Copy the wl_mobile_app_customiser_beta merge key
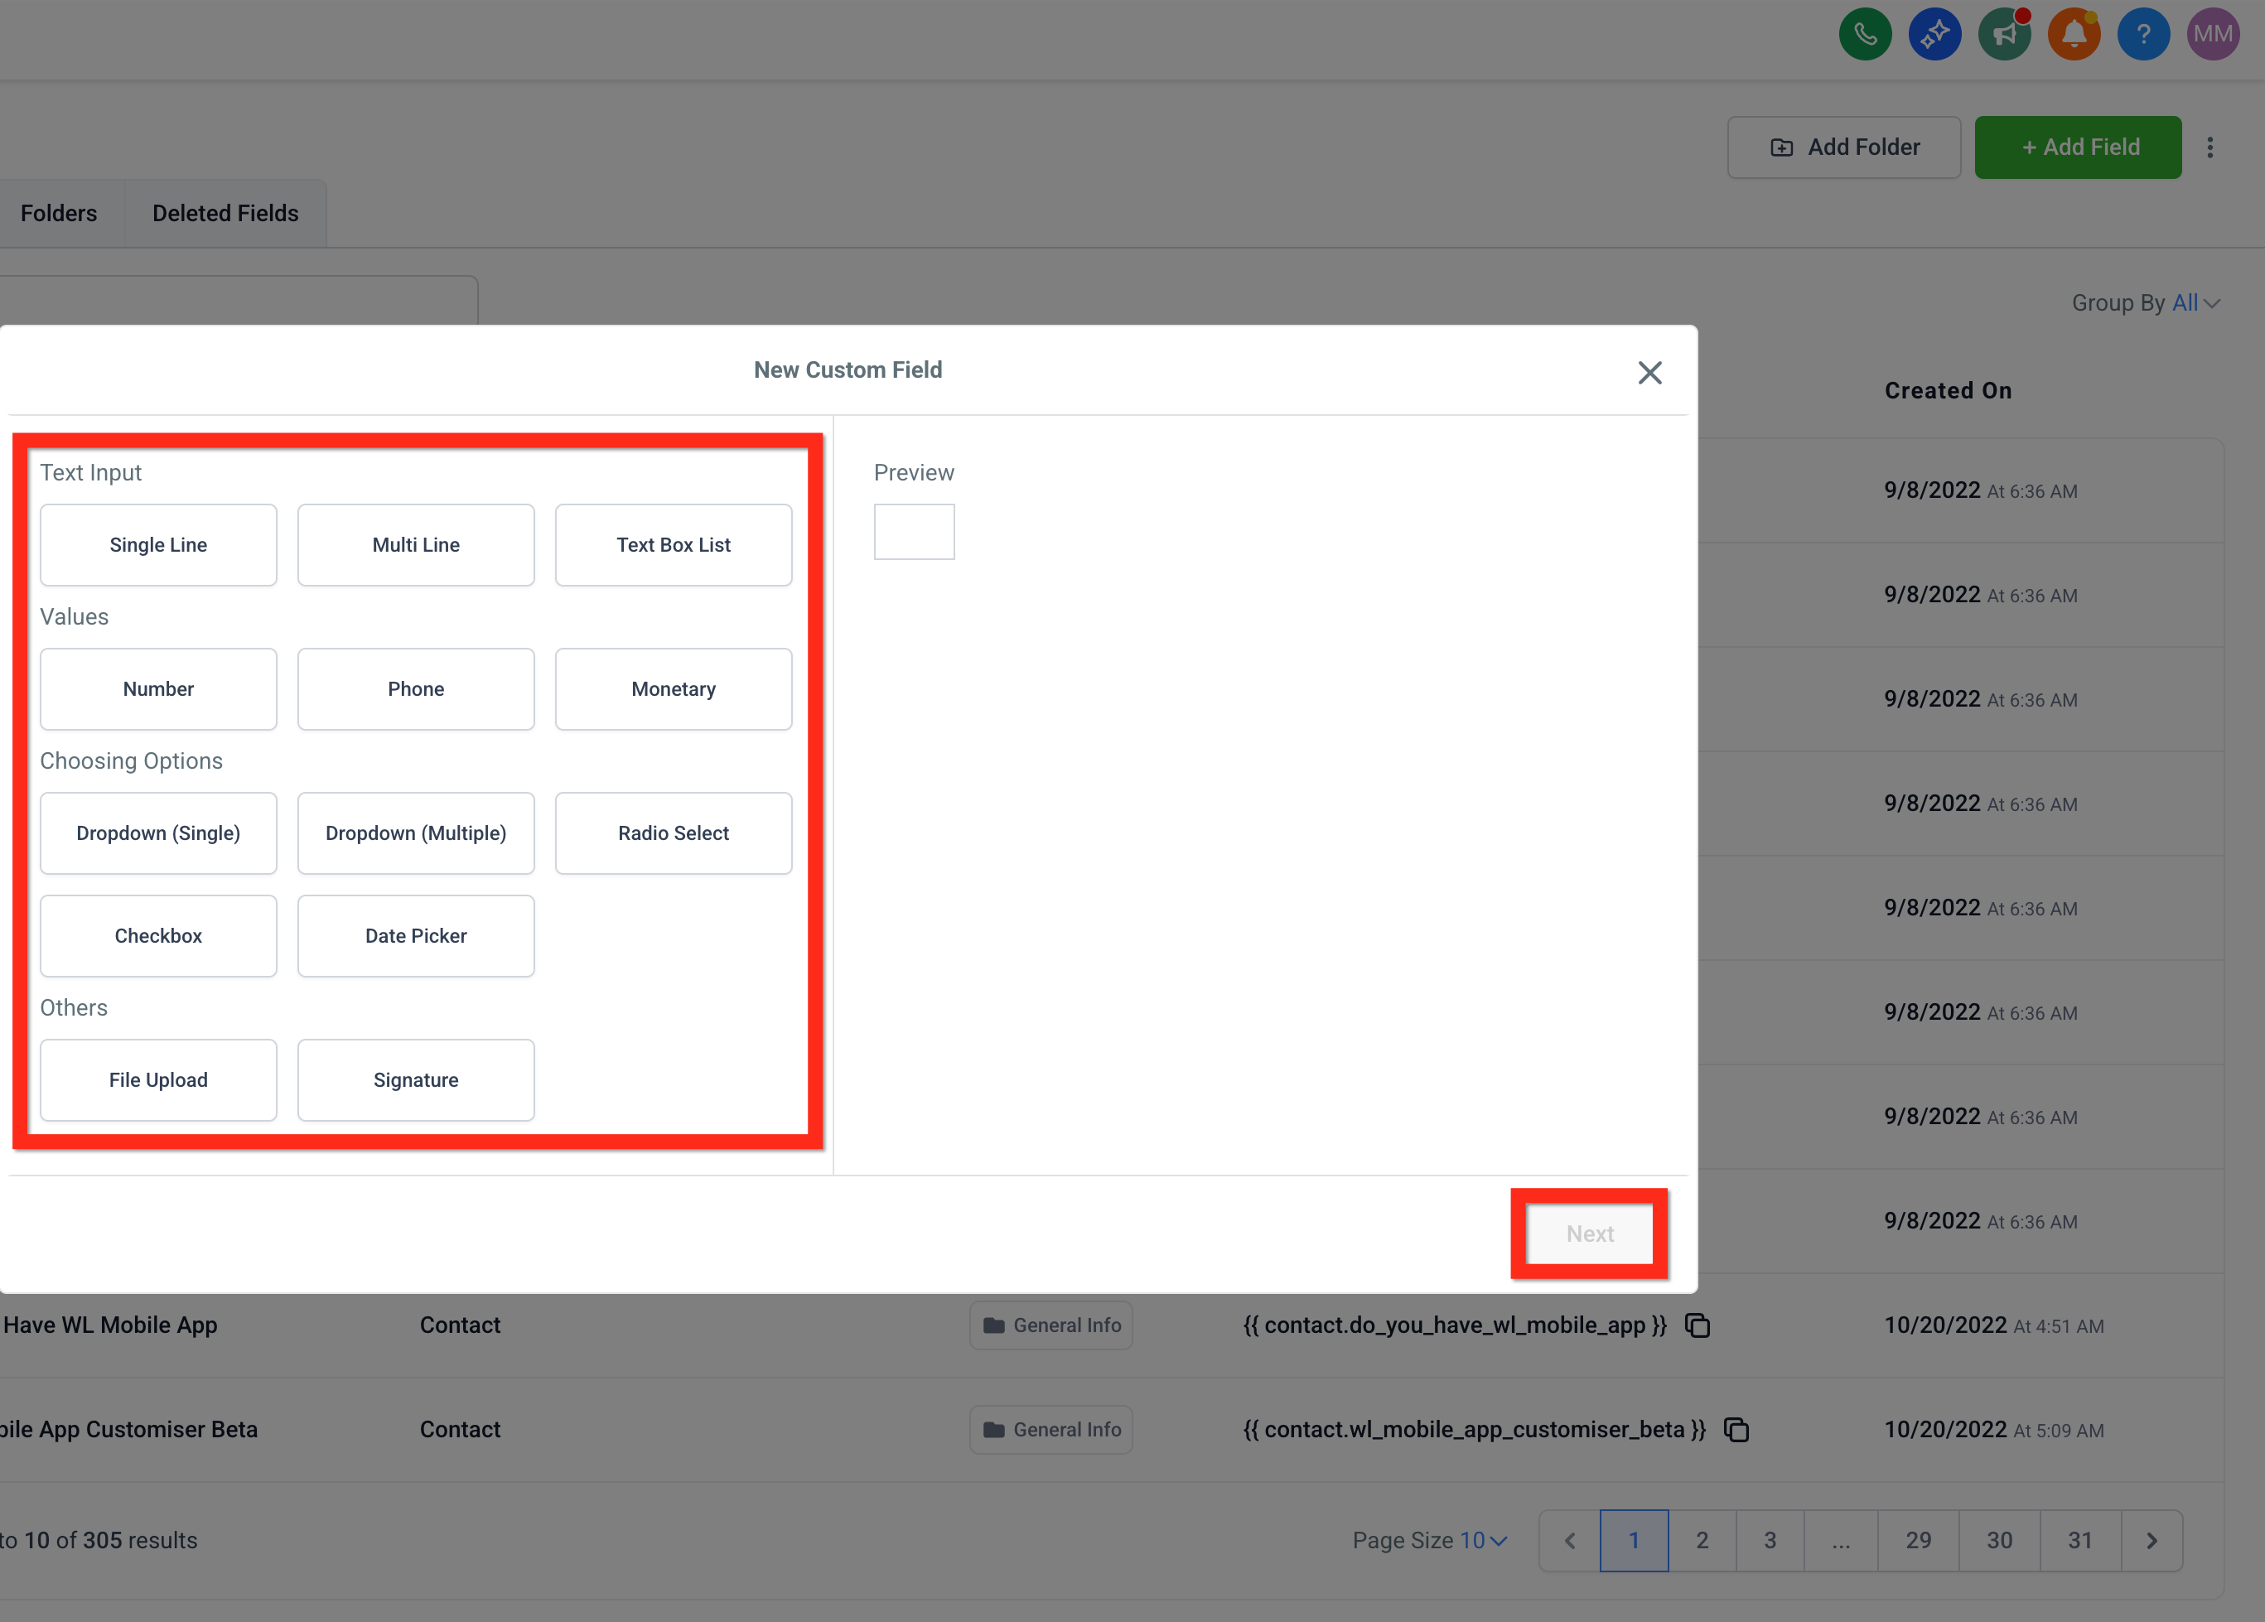This screenshot has width=2265, height=1622. (x=1736, y=1431)
